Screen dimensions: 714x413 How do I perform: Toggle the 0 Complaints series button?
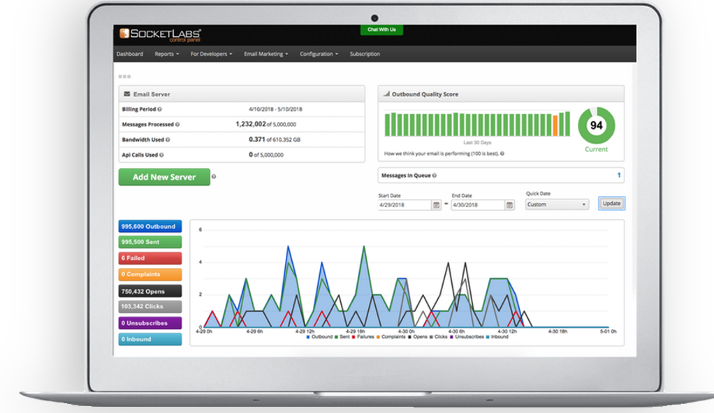pyautogui.click(x=150, y=274)
